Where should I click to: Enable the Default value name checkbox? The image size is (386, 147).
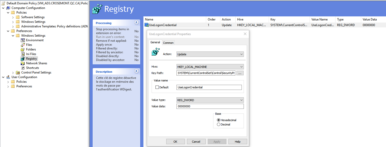(157, 87)
